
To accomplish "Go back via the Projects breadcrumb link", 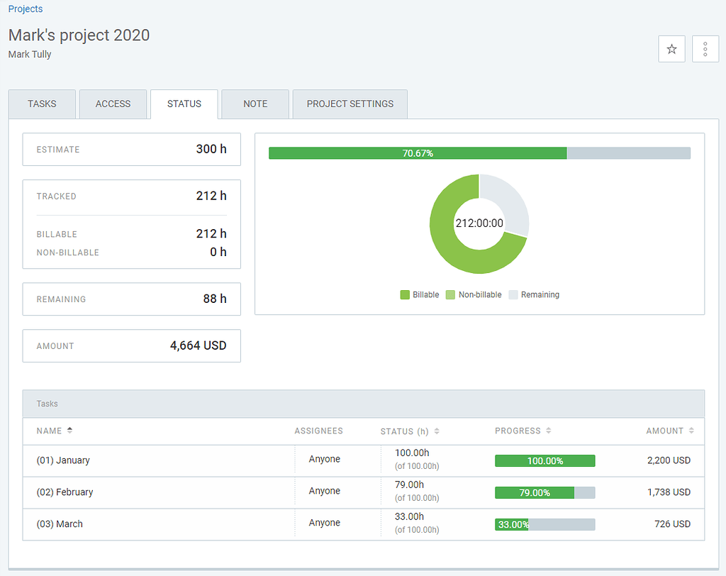I will [x=25, y=9].
